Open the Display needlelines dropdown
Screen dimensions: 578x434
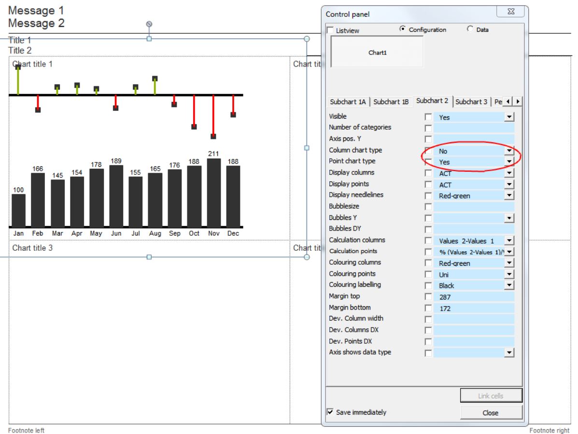[x=509, y=195]
